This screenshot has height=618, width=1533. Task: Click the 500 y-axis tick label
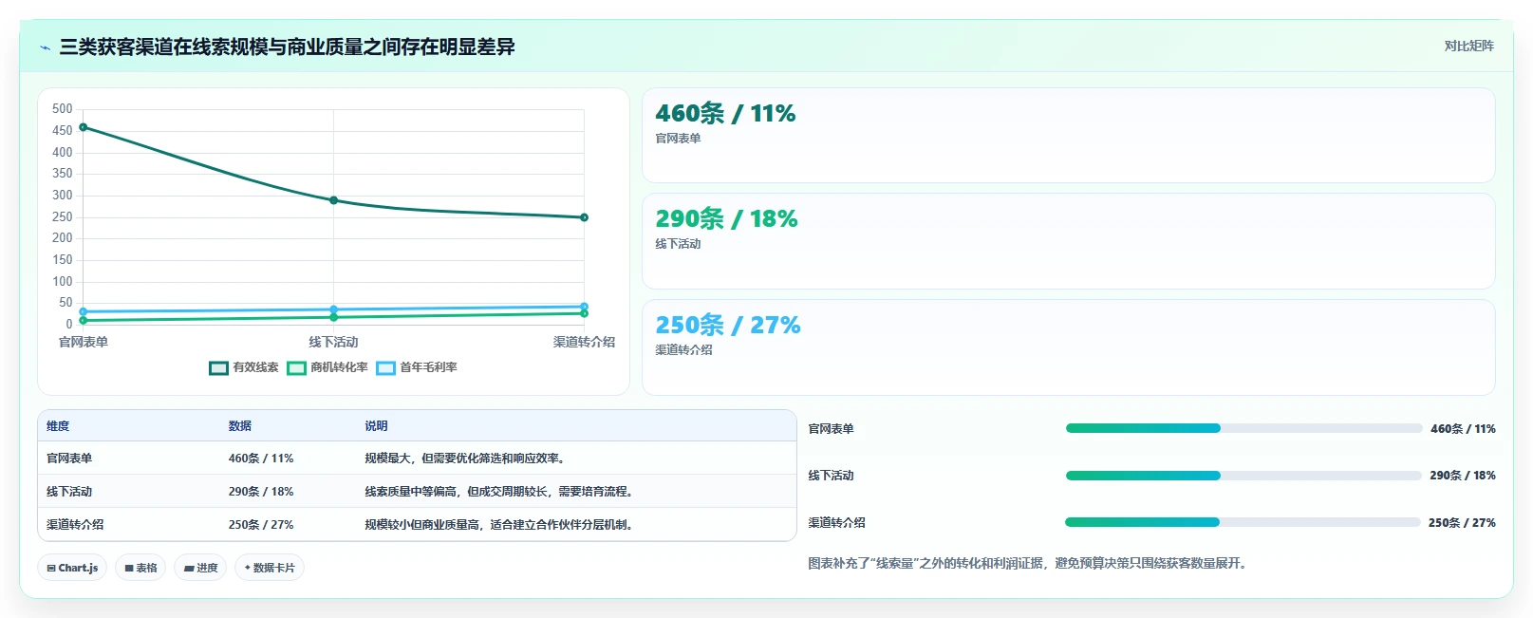pos(62,109)
